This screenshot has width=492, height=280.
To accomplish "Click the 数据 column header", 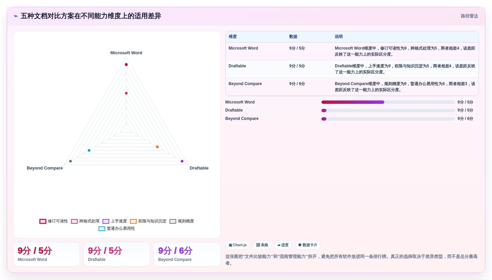I will [x=293, y=37].
